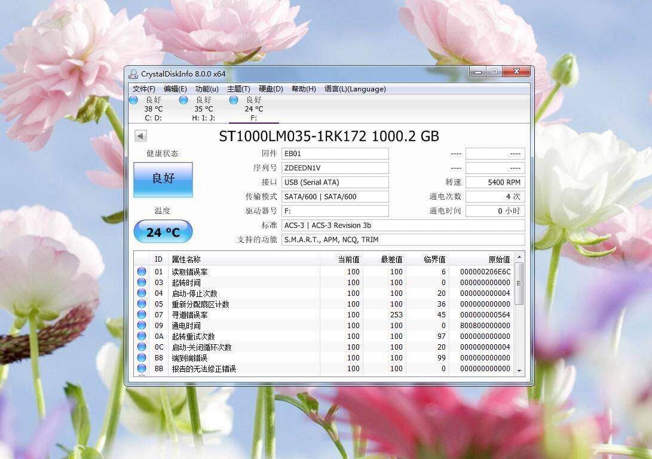Open the 功能(u) function menu
The image size is (652, 459).
pos(206,88)
